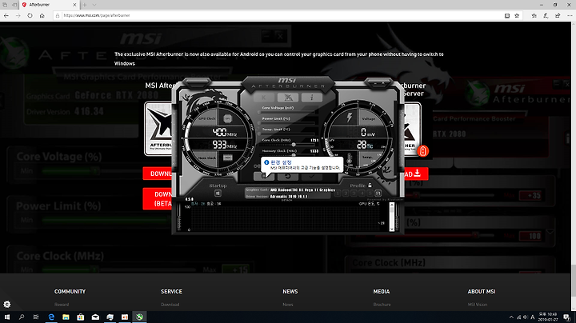This screenshot has height=323, width=576.
Task: Click the Profile lock icon
Action: (370, 185)
